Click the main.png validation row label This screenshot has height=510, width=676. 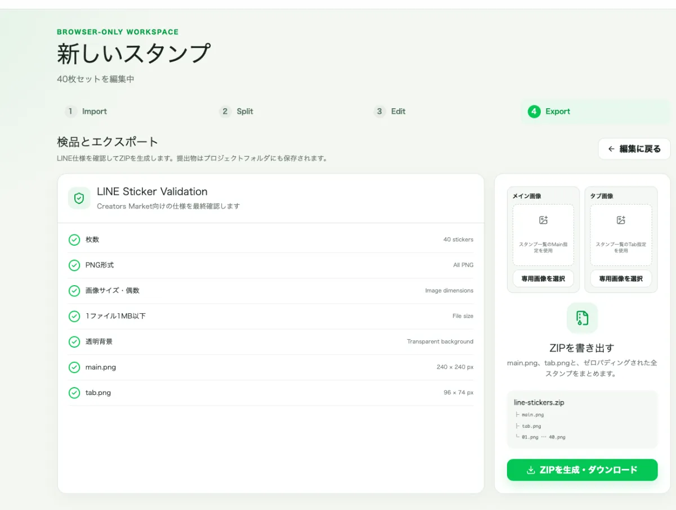(x=101, y=367)
